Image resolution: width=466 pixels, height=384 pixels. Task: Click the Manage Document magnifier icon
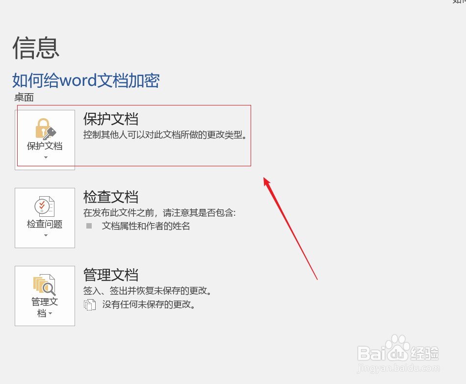click(x=45, y=284)
